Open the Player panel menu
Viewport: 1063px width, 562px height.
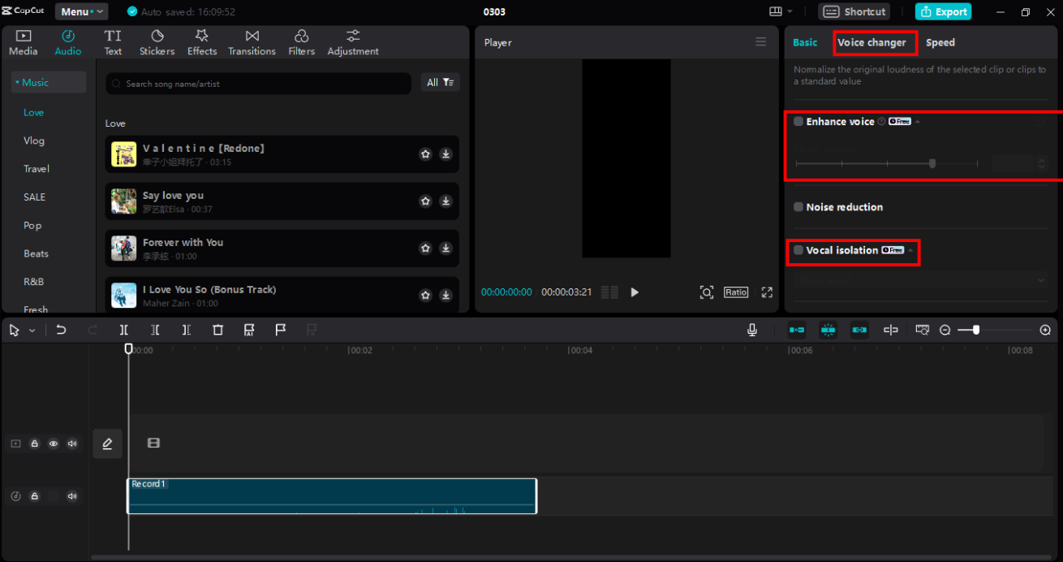760,42
